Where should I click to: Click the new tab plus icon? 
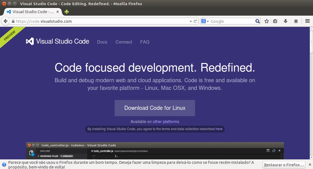point(66,12)
